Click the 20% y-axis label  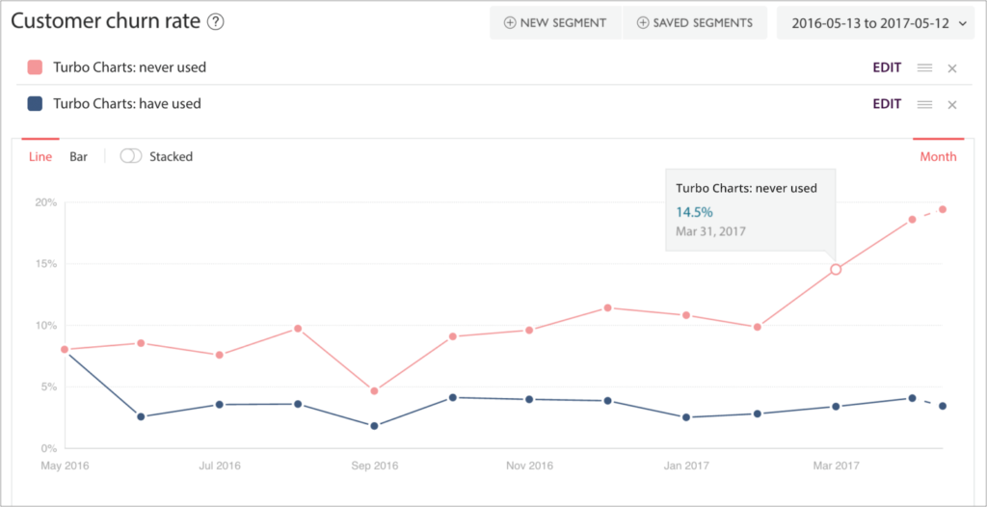[47, 202]
